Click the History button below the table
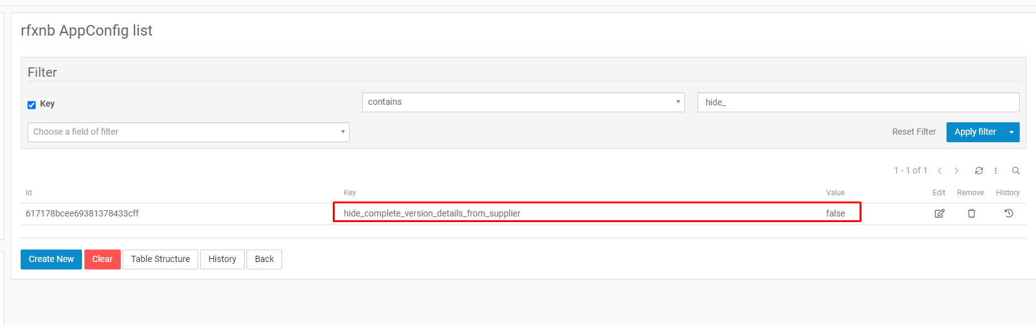Viewport: 1036px width, 325px height. coord(222,260)
